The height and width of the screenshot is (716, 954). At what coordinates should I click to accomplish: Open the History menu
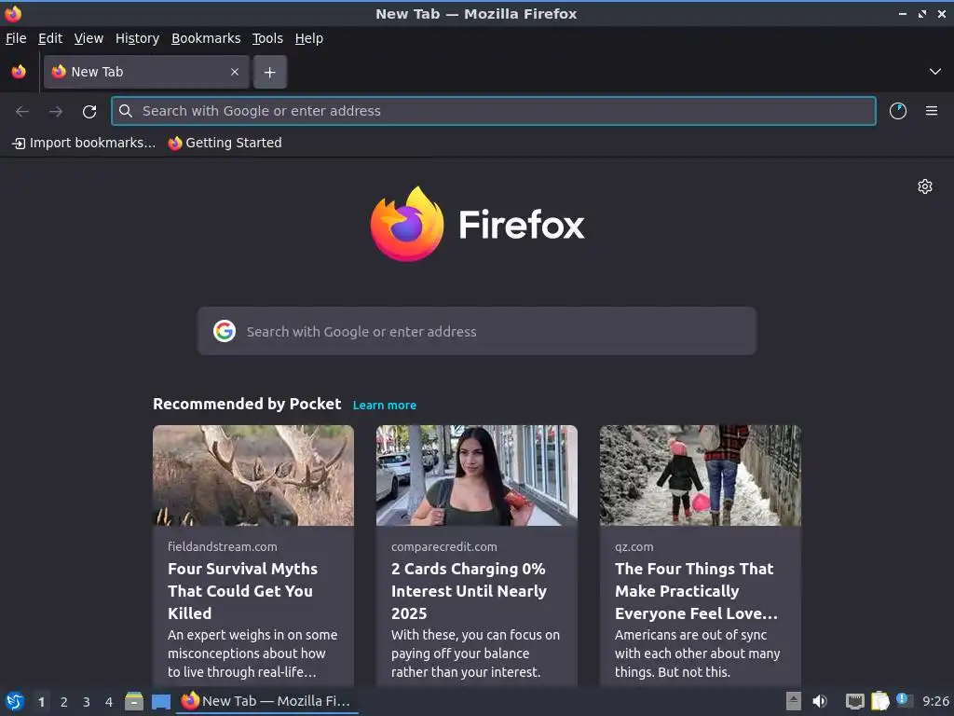137,38
